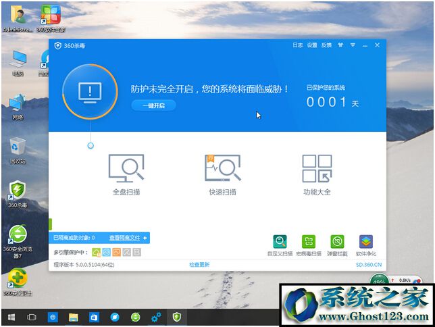Image resolution: width=435 pixels, height=327 pixels.
Task: Open Task View on the taskbar
Action: pyautogui.click(x=31, y=317)
